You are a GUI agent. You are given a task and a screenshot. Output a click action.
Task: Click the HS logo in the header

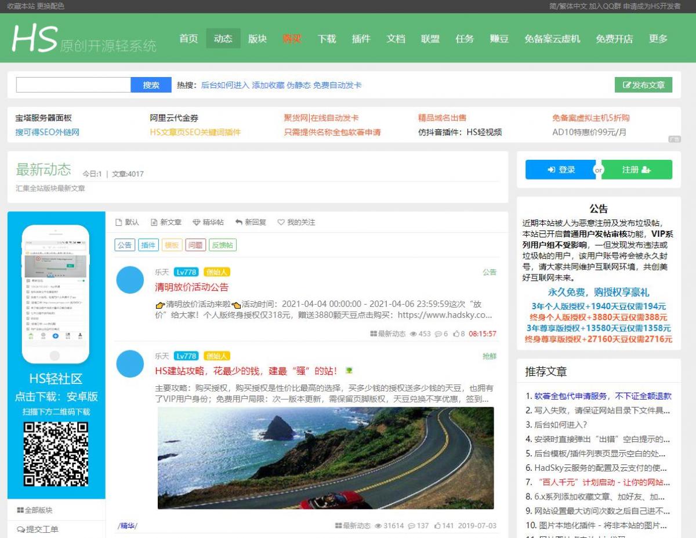pyautogui.click(x=35, y=38)
